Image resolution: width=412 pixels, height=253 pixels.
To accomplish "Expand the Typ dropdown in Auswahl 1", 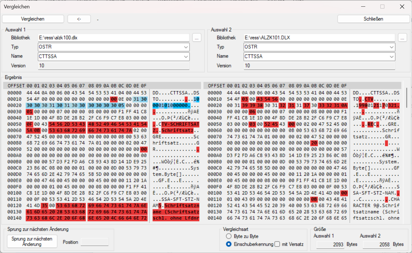I will [x=186, y=47].
